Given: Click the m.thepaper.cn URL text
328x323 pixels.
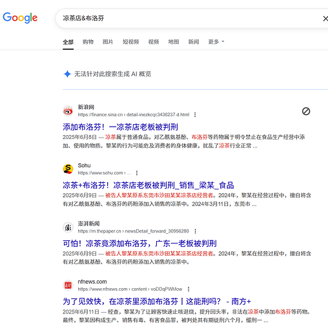Looking at the screenshot, I should click(133, 231).
